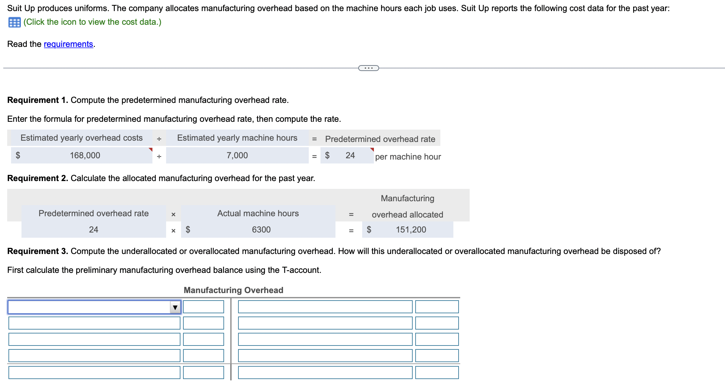Click the third credit-side amount field
This screenshot has width=725, height=381.
436,339
